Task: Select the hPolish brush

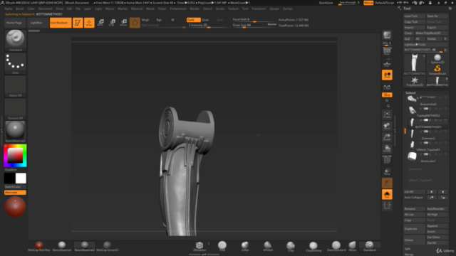Action: coord(268,246)
